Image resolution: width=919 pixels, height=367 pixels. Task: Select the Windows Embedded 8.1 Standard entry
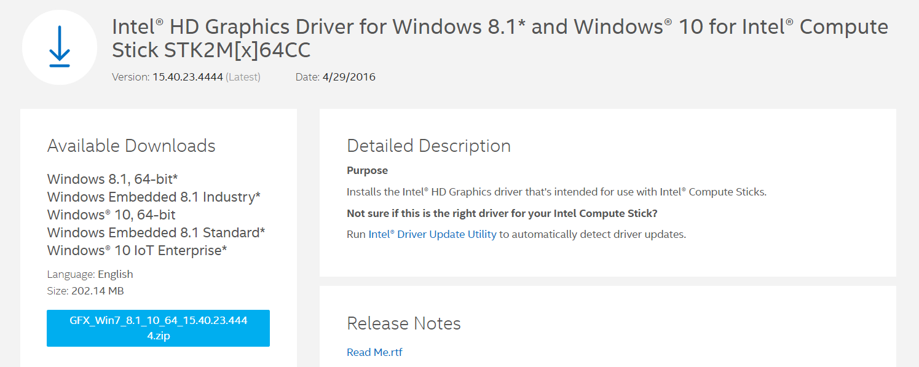pyautogui.click(x=156, y=232)
